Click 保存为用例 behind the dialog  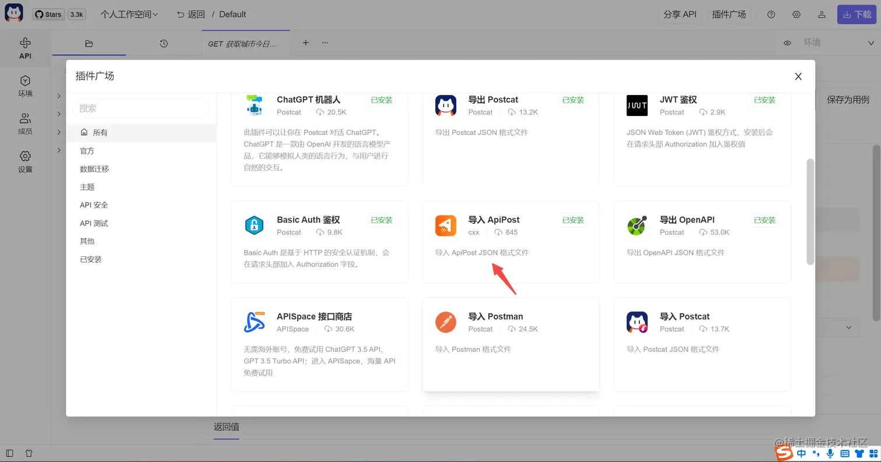click(848, 100)
